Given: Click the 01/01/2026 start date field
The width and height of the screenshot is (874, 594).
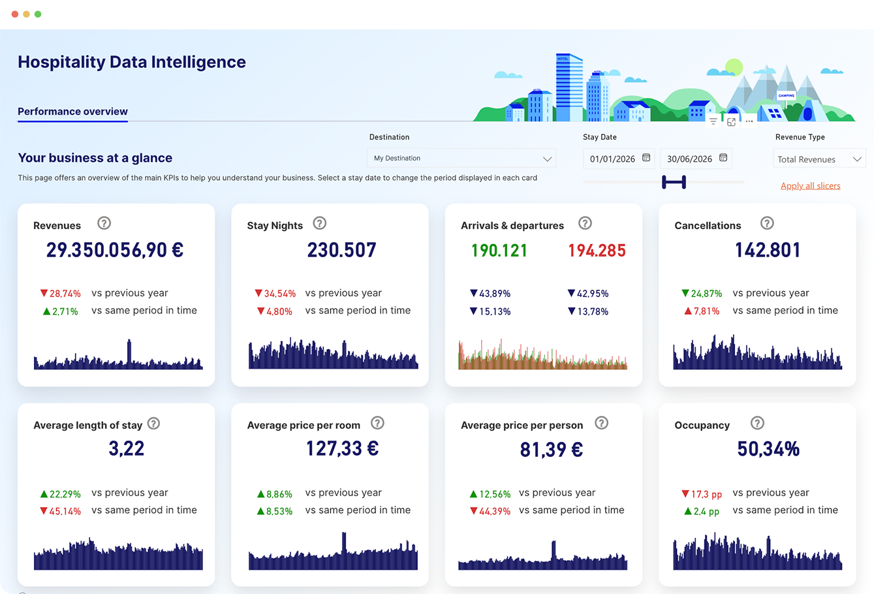Looking at the screenshot, I should pyautogui.click(x=612, y=159).
